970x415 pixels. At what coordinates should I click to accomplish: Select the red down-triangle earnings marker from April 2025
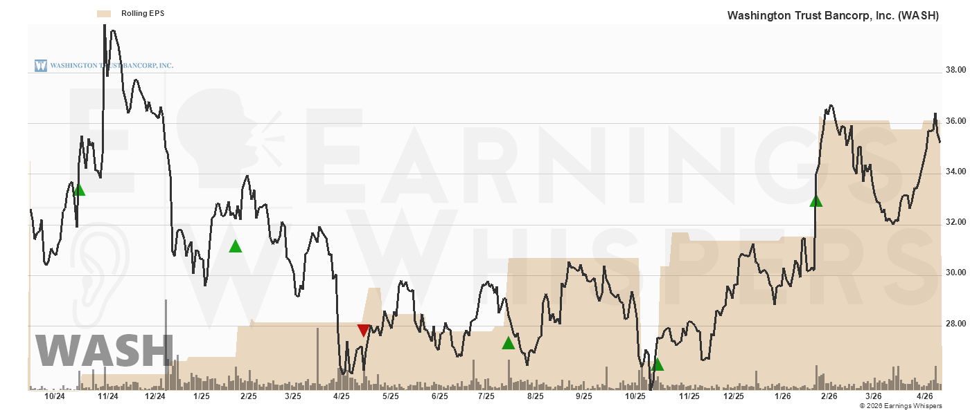(363, 331)
